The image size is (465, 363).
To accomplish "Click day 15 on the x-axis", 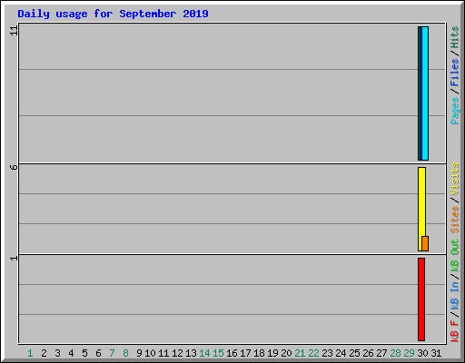I will [x=218, y=353].
